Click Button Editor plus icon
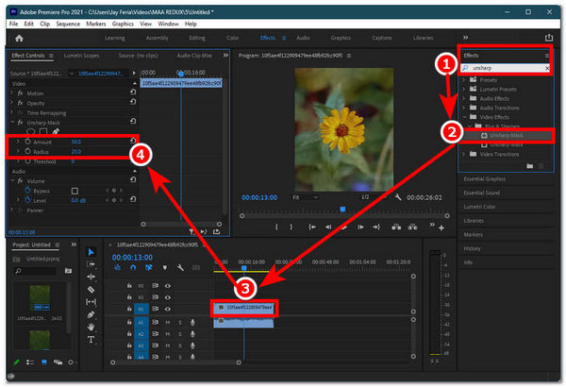The image size is (566, 387). coord(441,227)
